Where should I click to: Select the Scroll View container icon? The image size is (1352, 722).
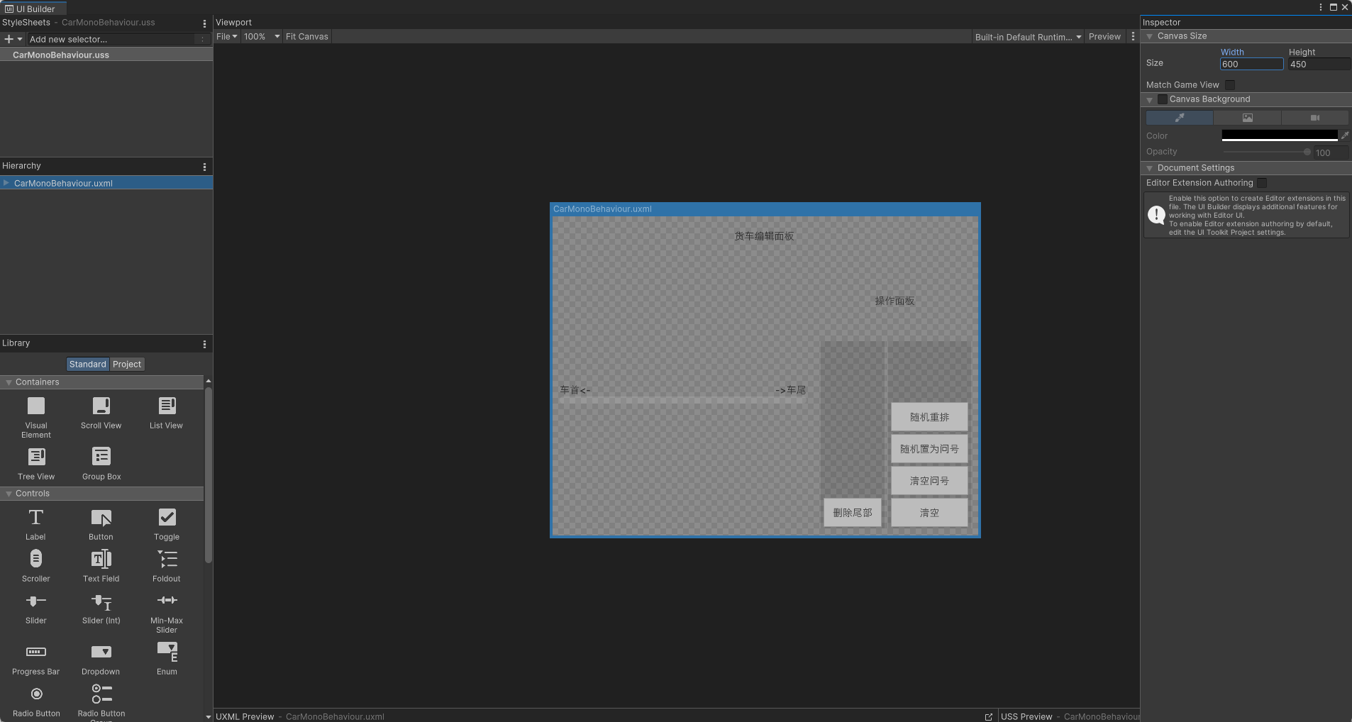click(x=101, y=406)
